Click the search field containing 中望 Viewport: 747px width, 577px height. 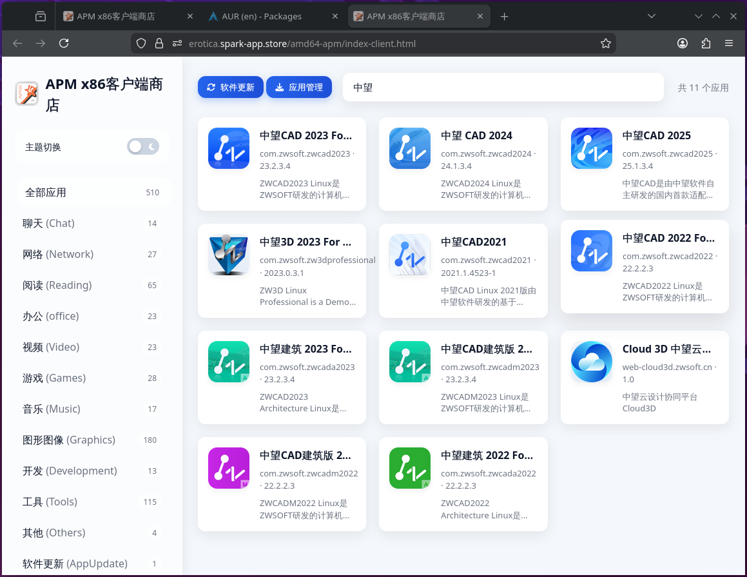click(x=503, y=87)
